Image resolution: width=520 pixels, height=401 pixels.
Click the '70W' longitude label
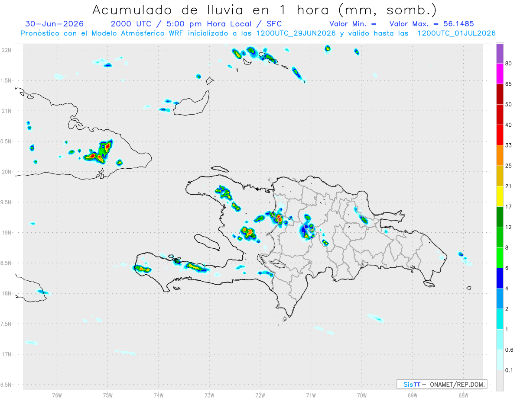point(362,395)
